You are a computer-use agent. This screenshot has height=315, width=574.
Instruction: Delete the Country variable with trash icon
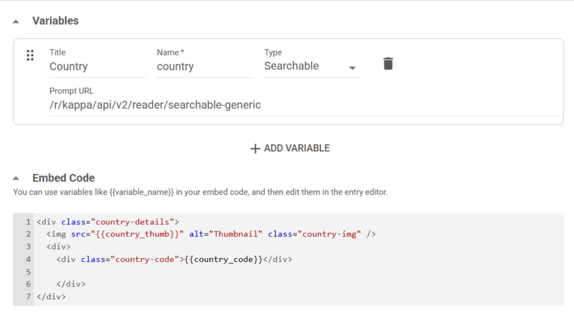click(388, 64)
